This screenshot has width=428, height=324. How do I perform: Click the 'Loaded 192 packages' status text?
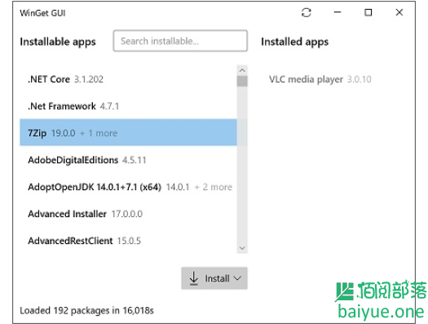[86, 310]
